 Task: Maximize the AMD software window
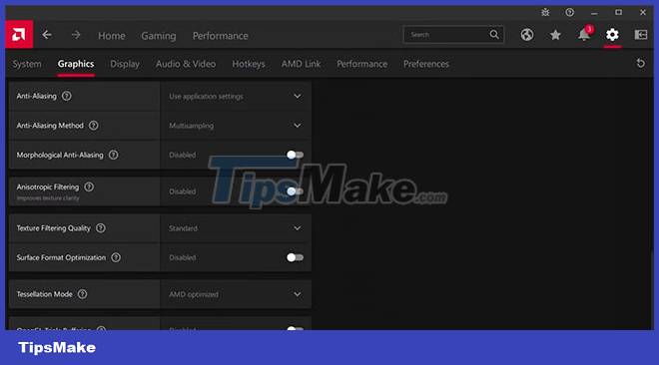click(618, 12)
